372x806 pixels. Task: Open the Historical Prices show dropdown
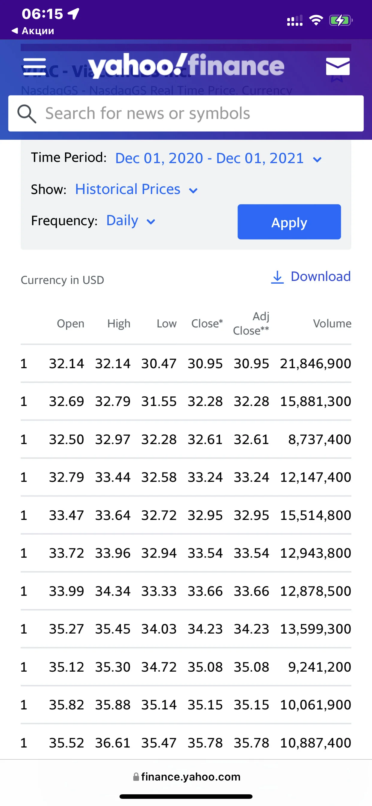click(x=136, y=189)
